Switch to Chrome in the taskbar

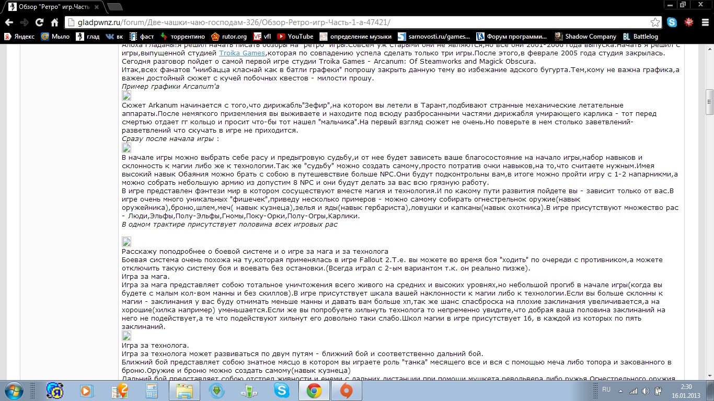[314, 391]
